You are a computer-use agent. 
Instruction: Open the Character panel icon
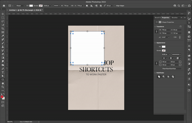(x=189, y=46)
